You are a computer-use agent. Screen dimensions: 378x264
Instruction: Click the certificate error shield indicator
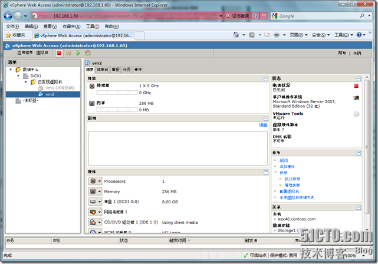238,16
